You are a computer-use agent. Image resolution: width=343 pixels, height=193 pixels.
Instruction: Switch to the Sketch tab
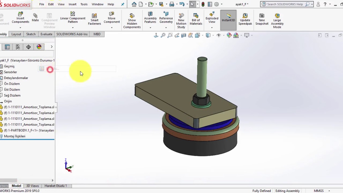pyautogui.click(x=31, y=34)
